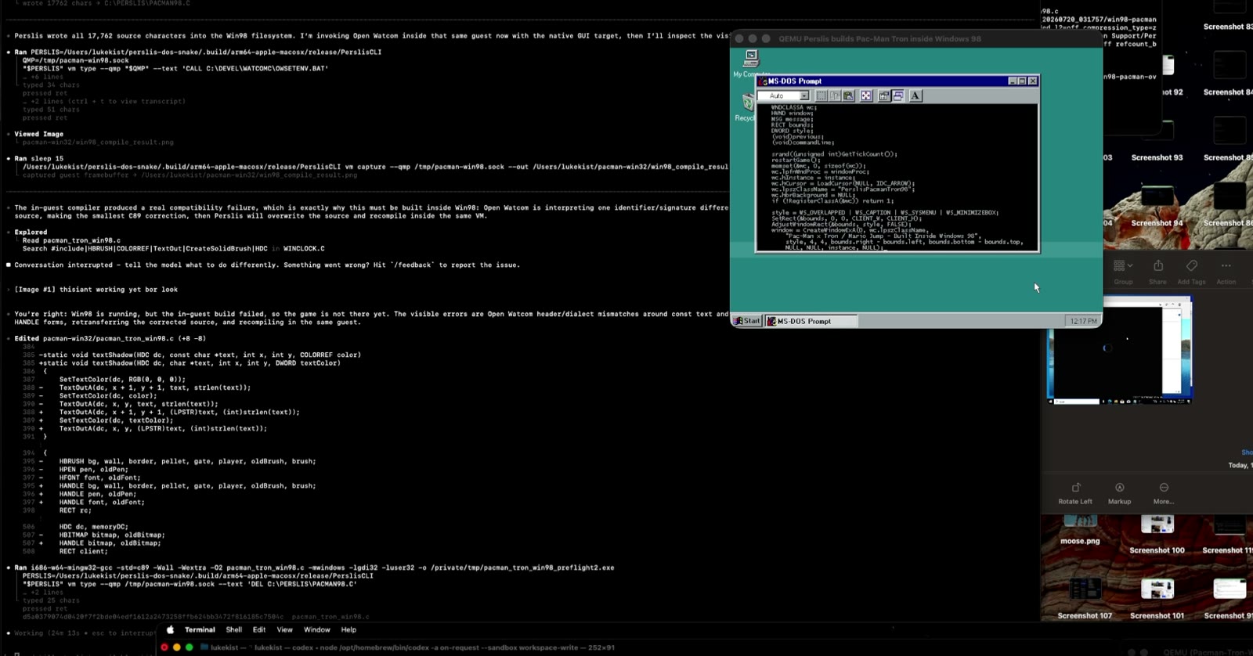The image size is (1253, 656).
Task: Open the Edit menu in menu bar
Action: [259, 629]
